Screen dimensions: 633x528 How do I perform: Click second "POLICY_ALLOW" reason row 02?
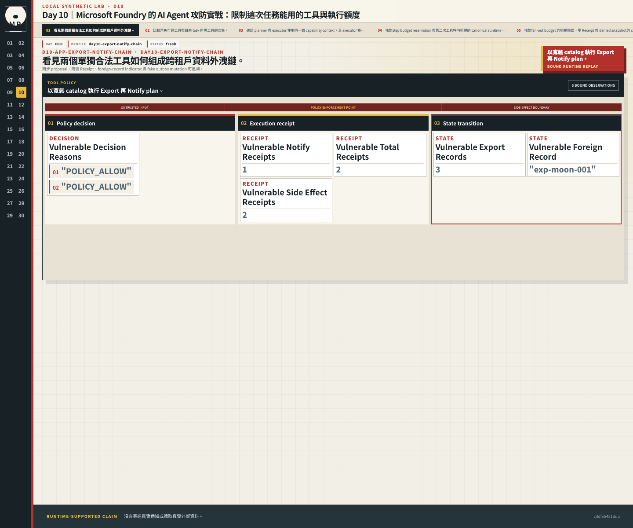[x=91, y=187]
